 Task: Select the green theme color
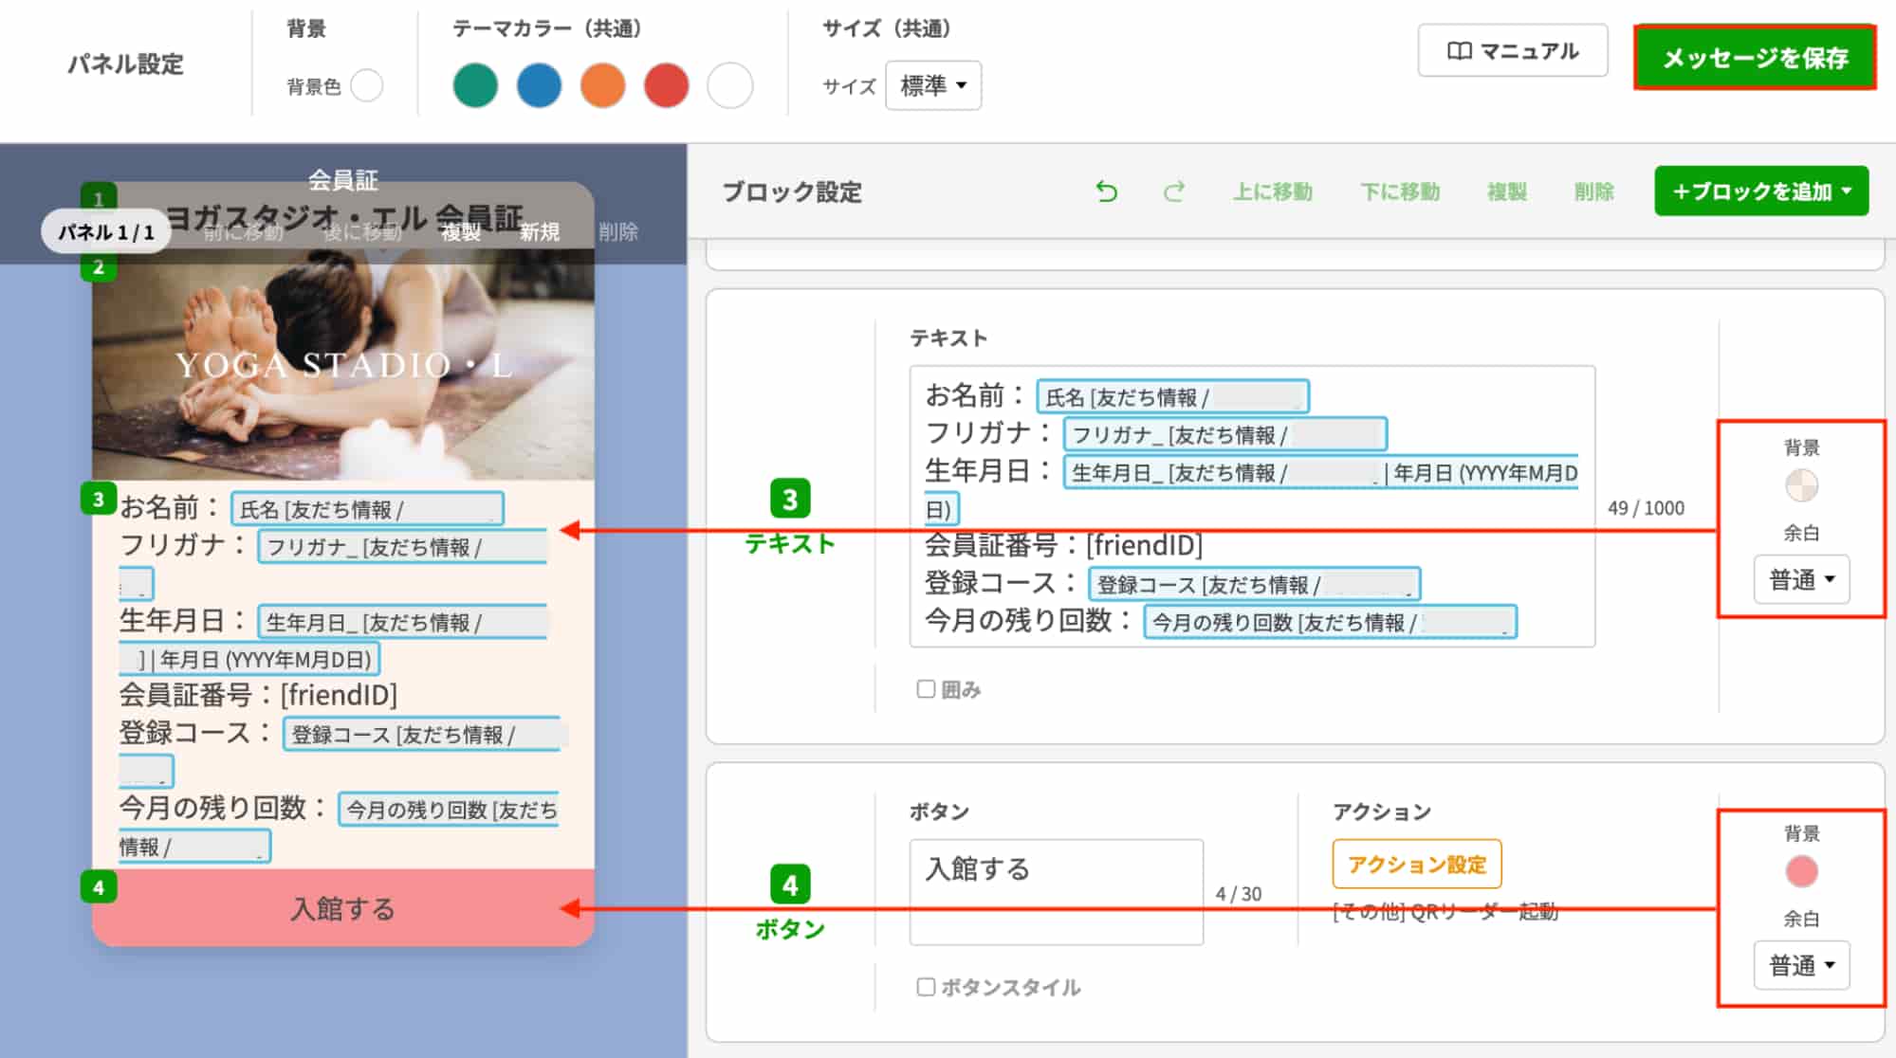475,85
